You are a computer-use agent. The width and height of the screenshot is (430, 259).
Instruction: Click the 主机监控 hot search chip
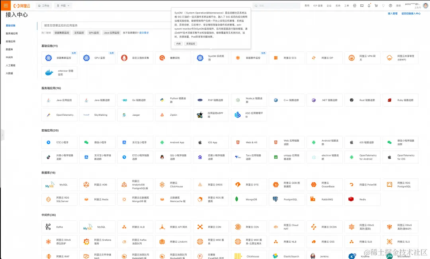[79, 33]
